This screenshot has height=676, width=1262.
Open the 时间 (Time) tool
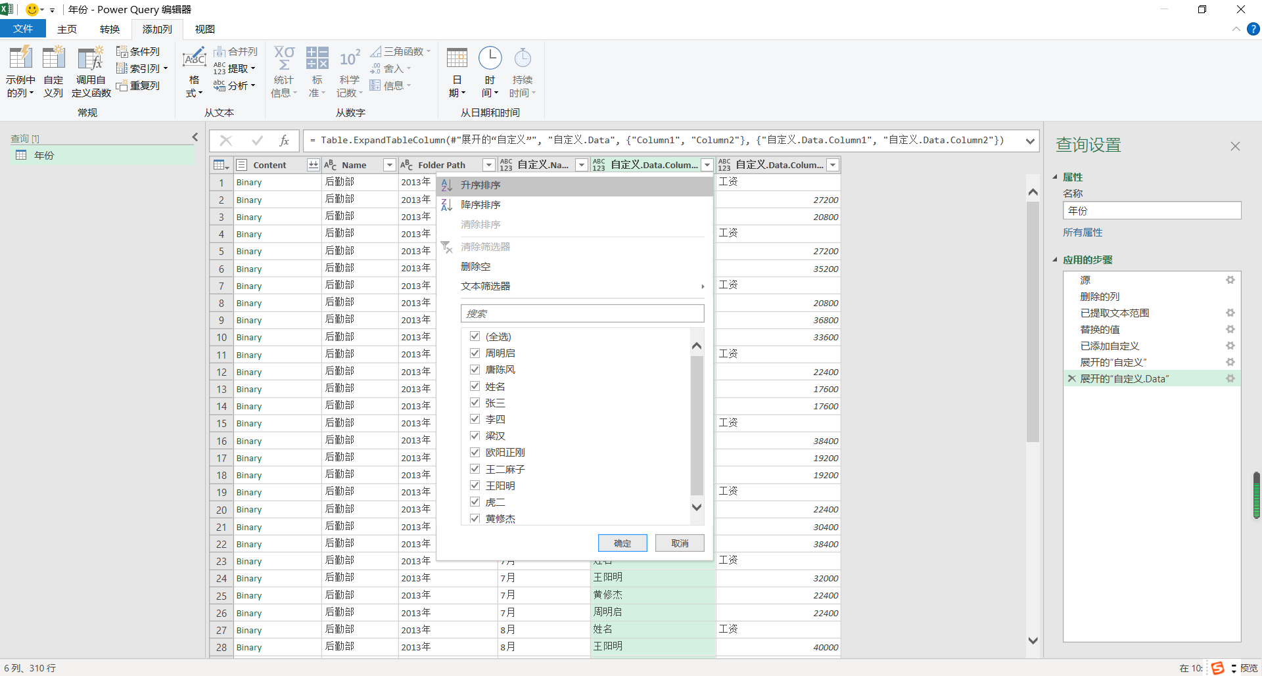(490, 72)
